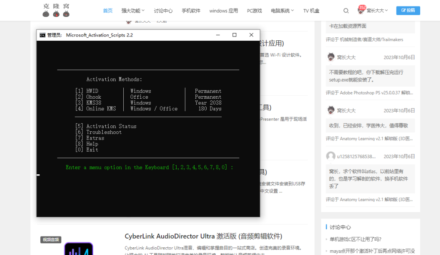The width and height of the screenshot is (440, 255).
Task: Click the Microsoft_Activation_Scripts 2.2 window title
Action: [99, 35]
